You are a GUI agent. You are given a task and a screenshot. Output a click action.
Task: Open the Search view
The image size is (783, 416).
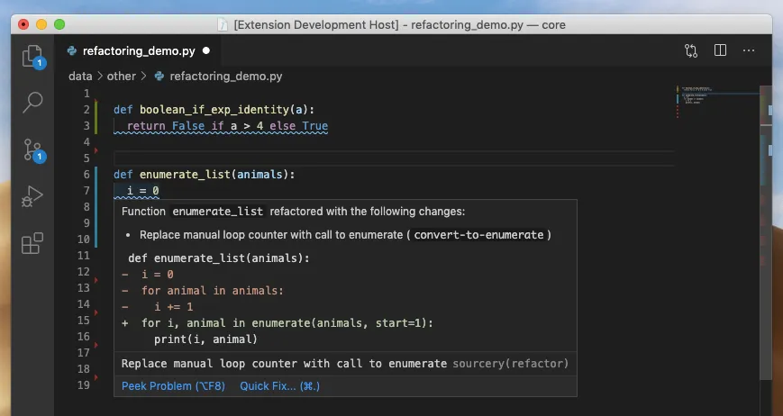click(32, 102)
